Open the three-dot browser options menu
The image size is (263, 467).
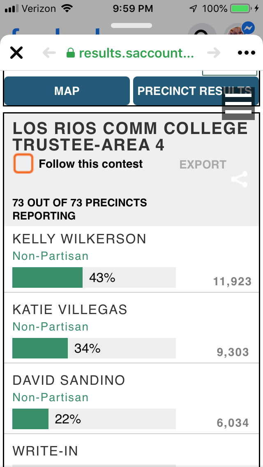point(247,53)
